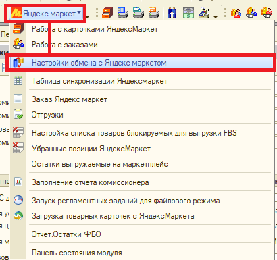Image resolution: width=277 pixels, height=260 pixels.
Task: Click the document icon beside Заказ Яндекс маркет
Action: point(18,99)
